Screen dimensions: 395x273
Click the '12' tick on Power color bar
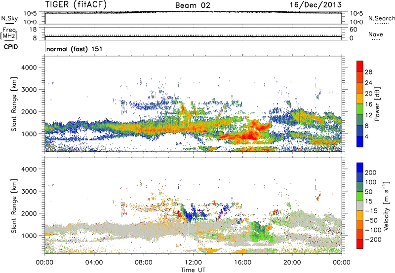click(x=368, y=115)
